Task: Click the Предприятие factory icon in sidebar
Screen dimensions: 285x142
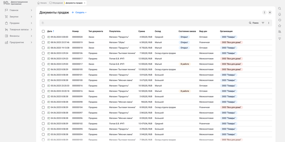Action: point(7,42)
